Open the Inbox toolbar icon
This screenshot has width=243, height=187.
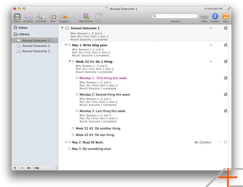point(17,16)
